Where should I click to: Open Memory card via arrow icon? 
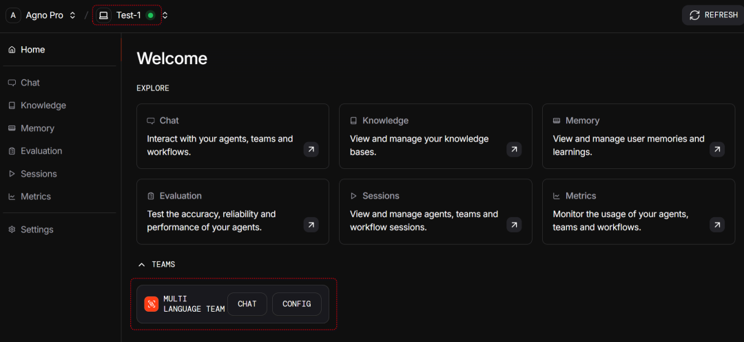pyautogui.click(x=717, y=150)
